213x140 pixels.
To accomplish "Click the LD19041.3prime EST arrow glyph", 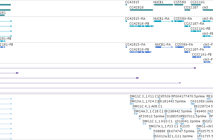I will click(179, 124).
